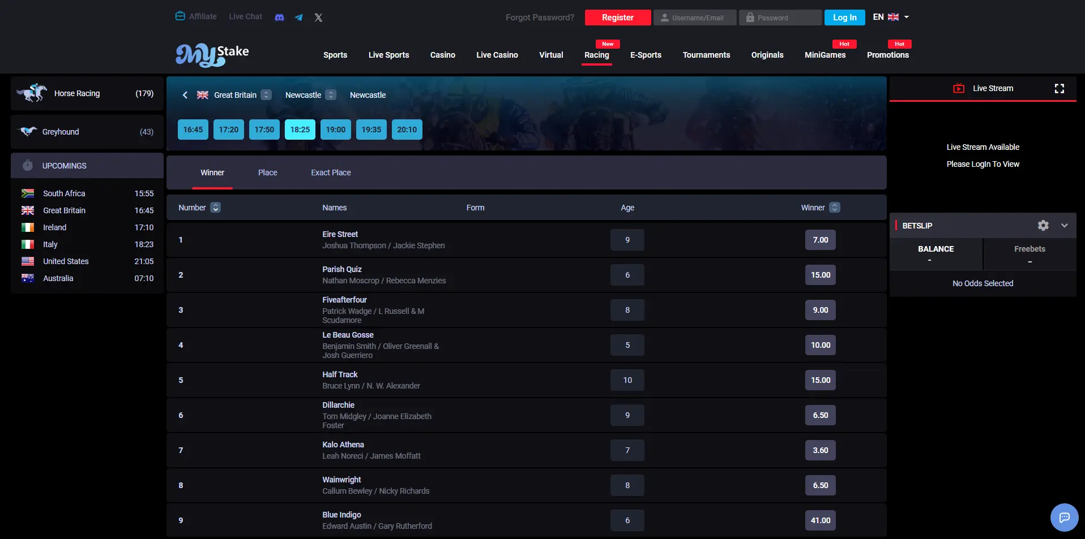Collapse the Betslip panel chevron
1085x539 pixels.
(x=1065, y=225)
